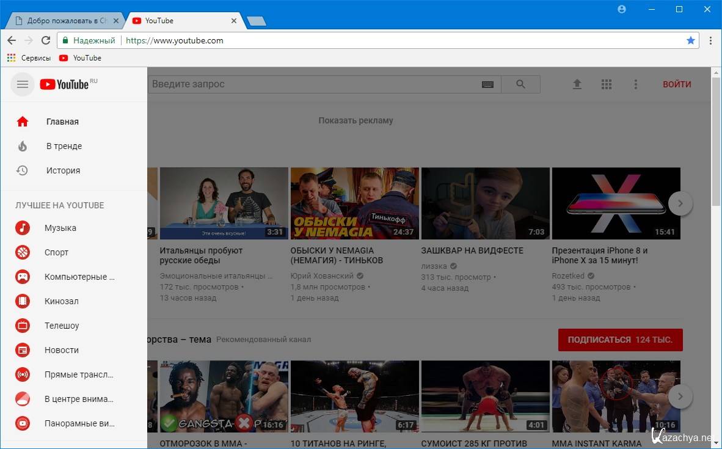Viewport: 722px width, 449px height.
Task: Open the three-dot settings menu on YouTube
Action: (x=636, y=84)
